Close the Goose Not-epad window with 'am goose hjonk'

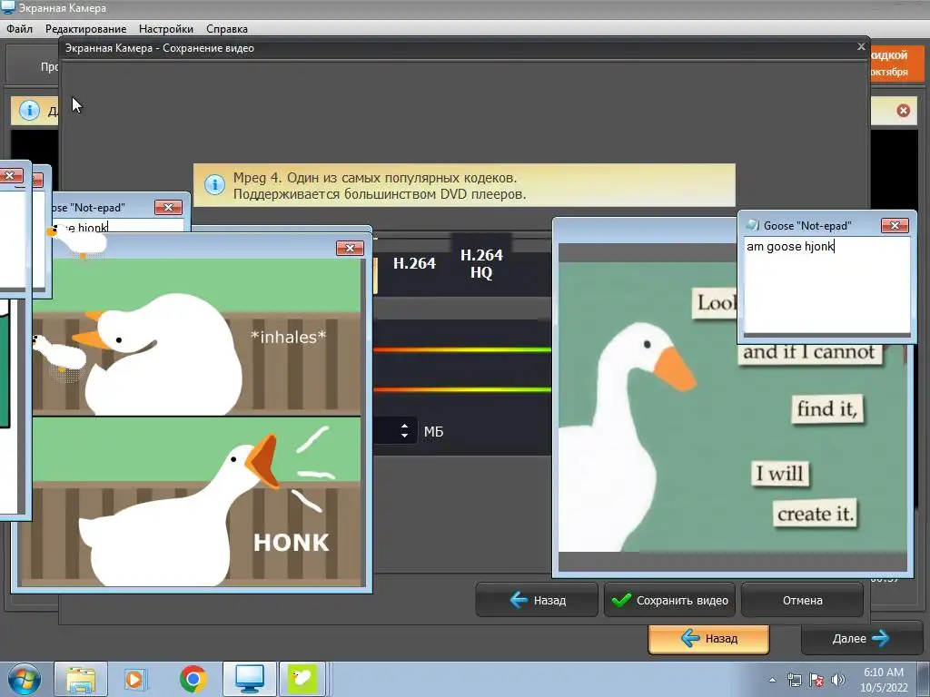895,225
